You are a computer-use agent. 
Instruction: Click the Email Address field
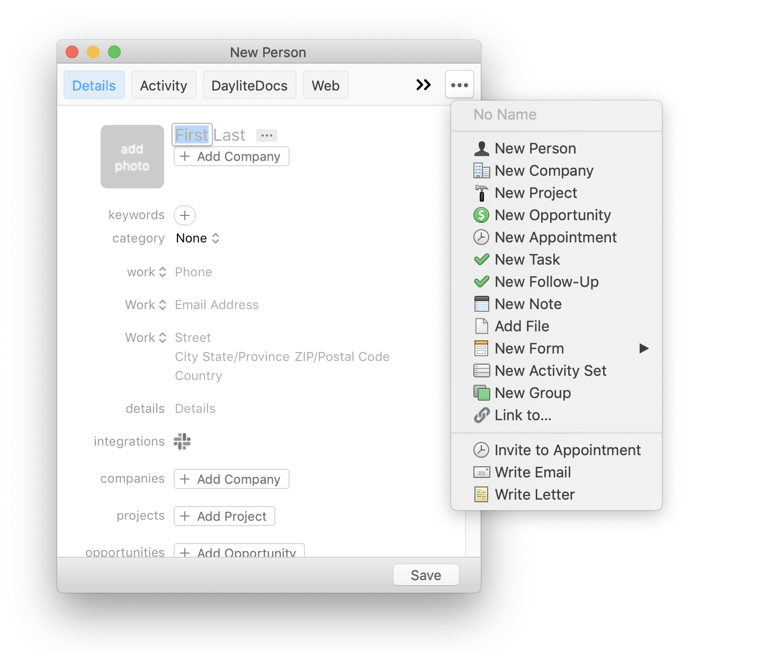[217, 305]
